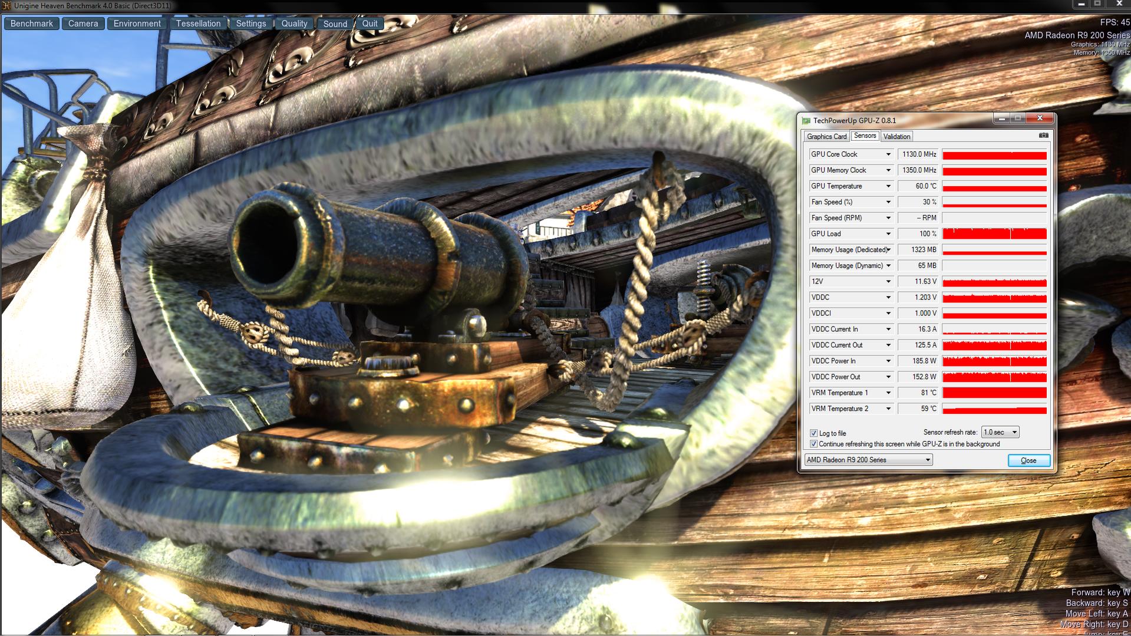Image resolution: width=1131 pixels, height=636 pixels.
Task: Expand the VDDC Current In dropdown
Action: [x=888, y=329]
